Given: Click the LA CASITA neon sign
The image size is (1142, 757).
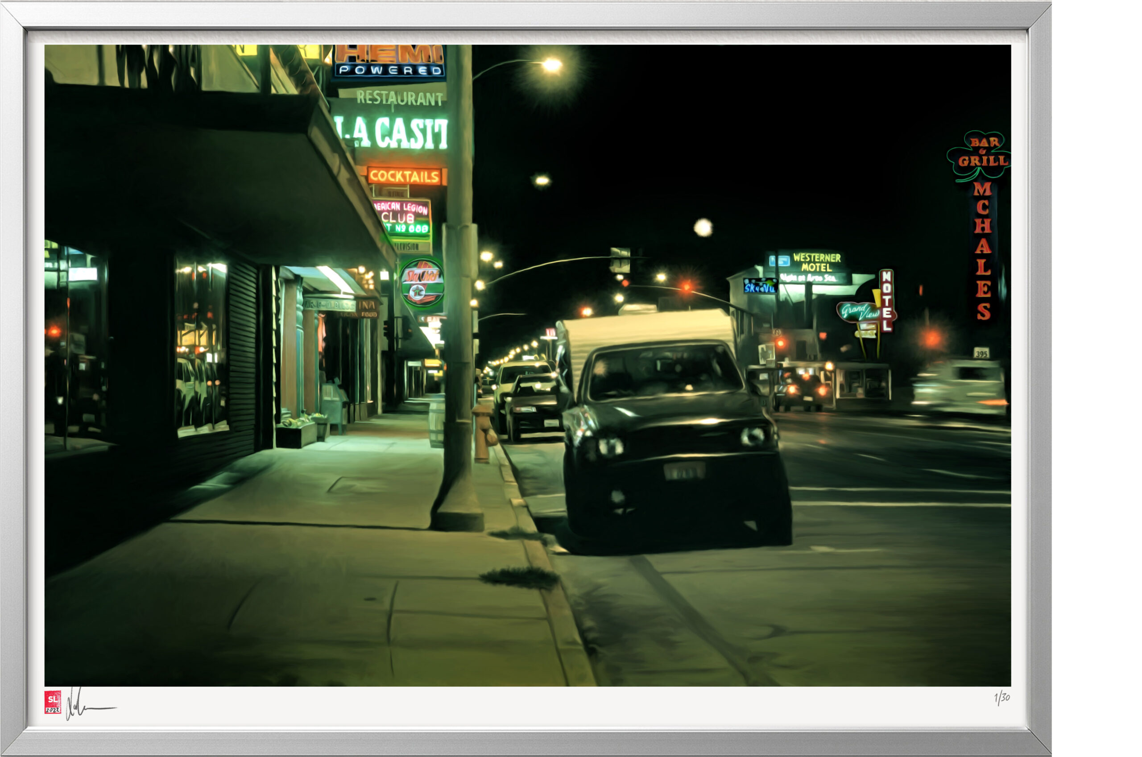Looking at the screenshot, I should pos(392,132).
